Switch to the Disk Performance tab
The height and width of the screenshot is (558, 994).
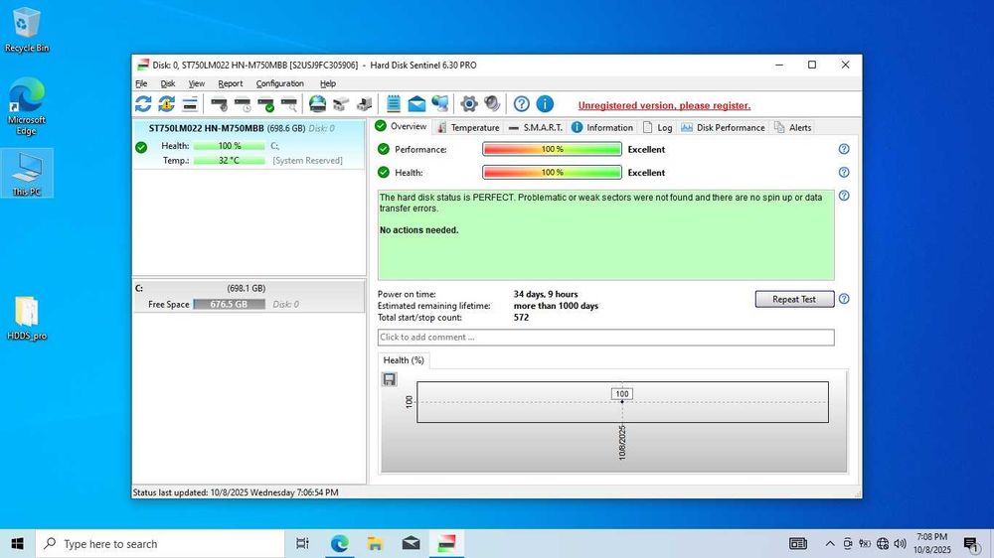724,127
